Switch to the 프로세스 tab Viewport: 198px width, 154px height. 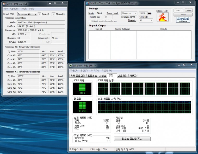pyautogui.click(x=92, y=76)
